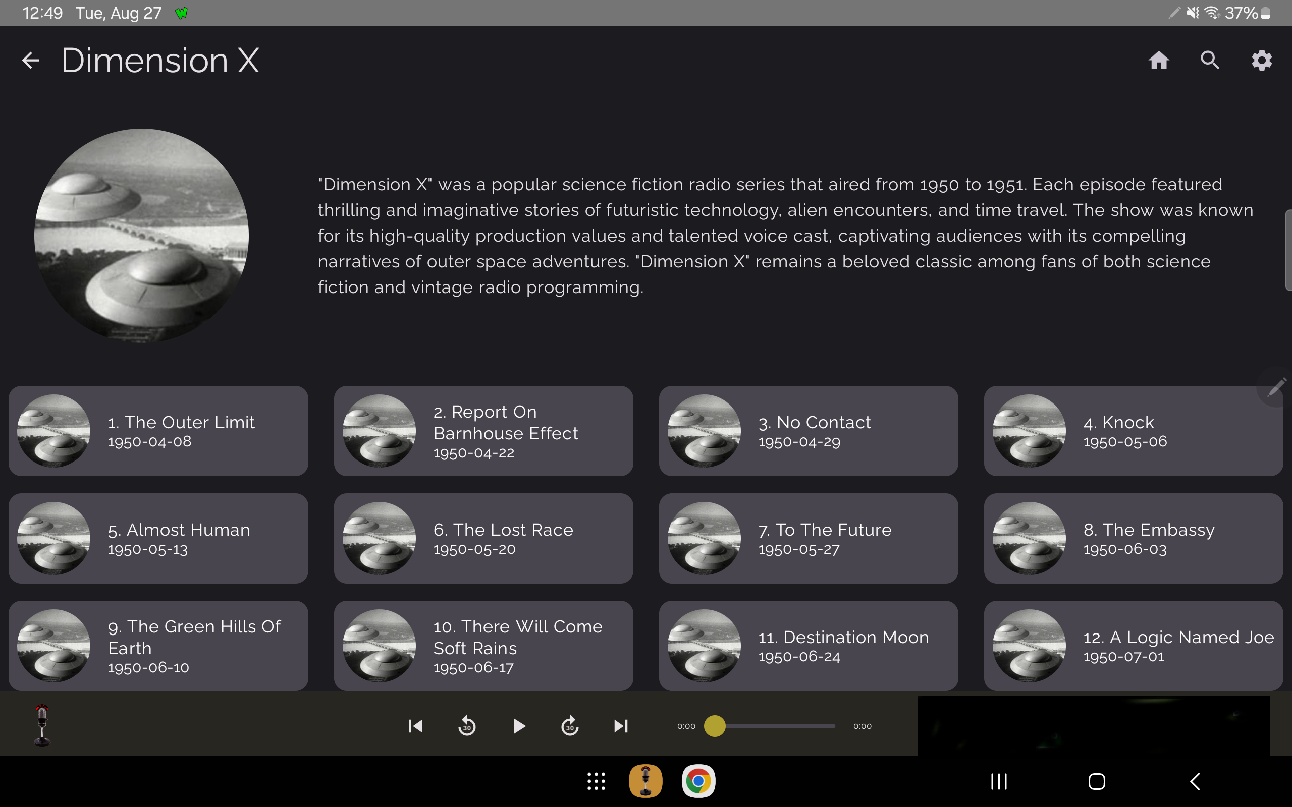This screenshot has width=1292, height=807.
Task: Rewind 30 seconds in the player
Action: tap(467, 725)
